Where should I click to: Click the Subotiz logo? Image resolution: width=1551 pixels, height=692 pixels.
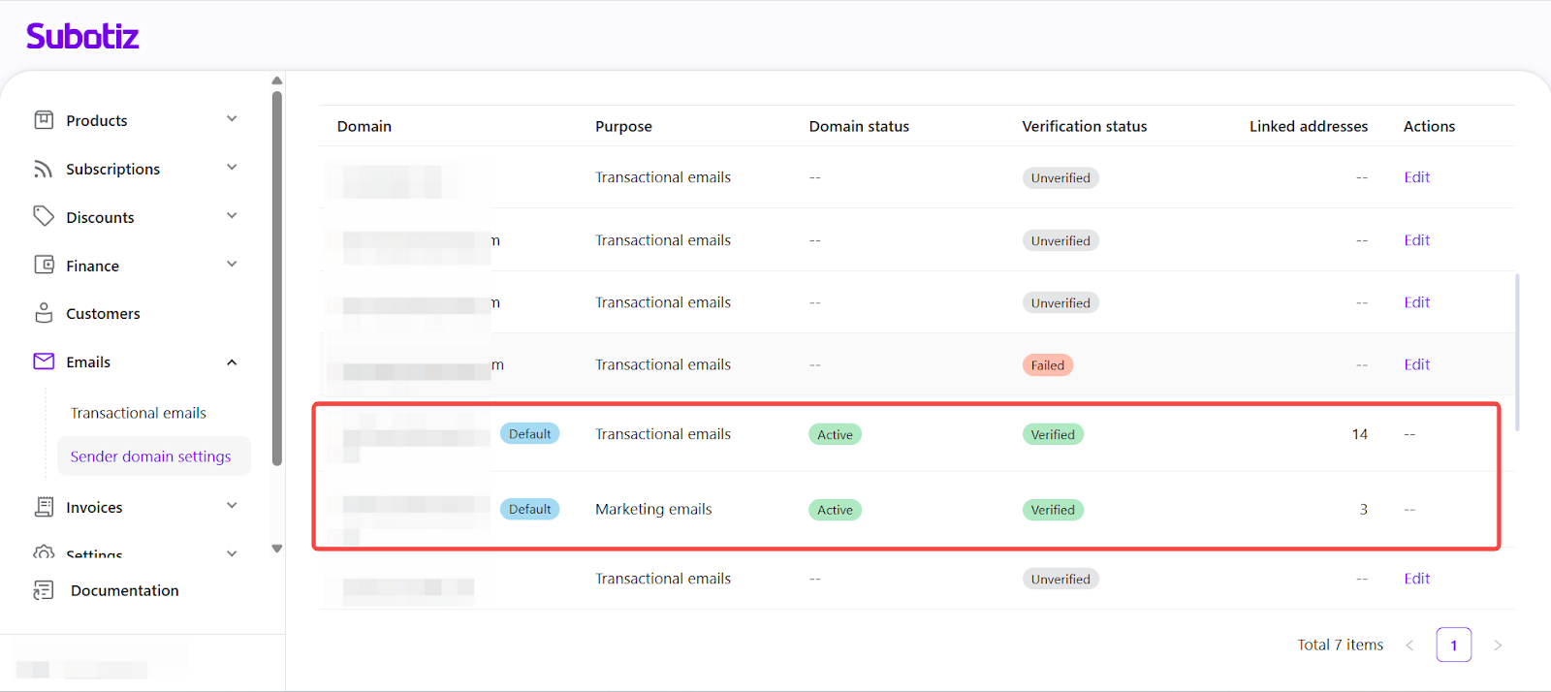[x=82, y=37]
